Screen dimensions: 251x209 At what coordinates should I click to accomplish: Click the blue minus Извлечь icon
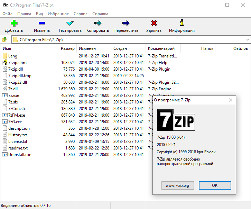[42, 23]
